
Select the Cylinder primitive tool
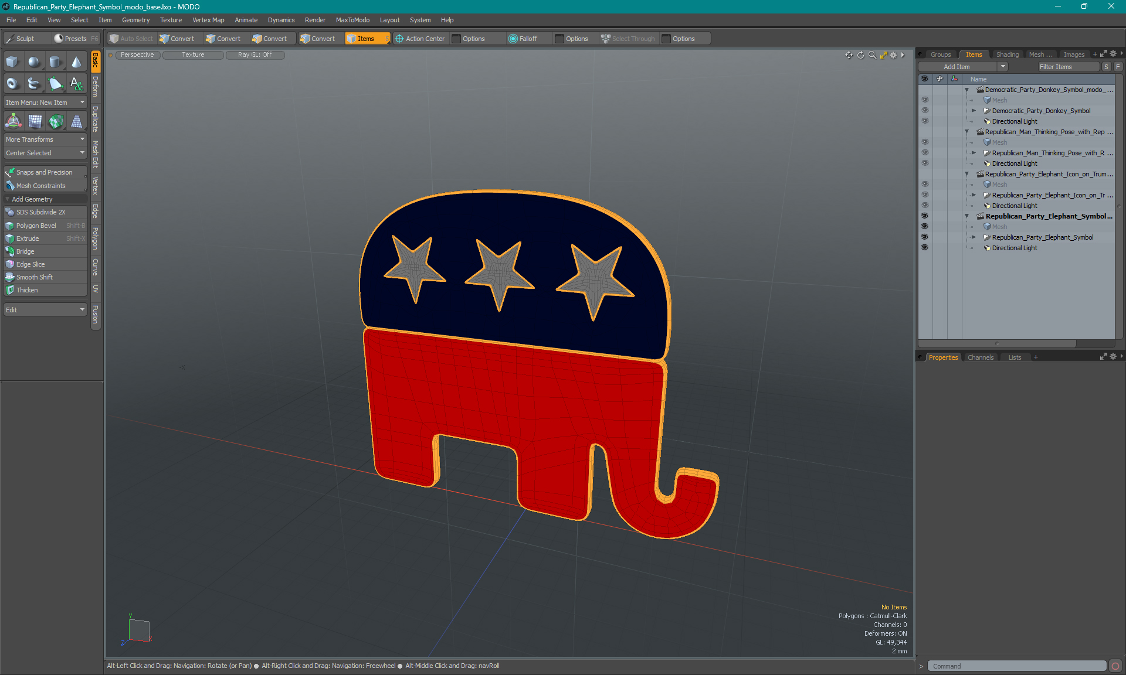[x=55, y=62]
